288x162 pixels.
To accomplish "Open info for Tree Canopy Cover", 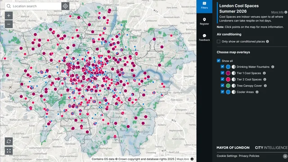I will pyautogui.click(x=265, y=85).
